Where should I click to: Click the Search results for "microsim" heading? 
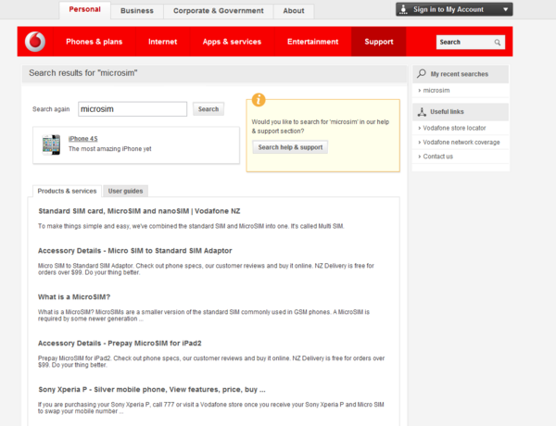pyautogui.click(x=83, y=73)
